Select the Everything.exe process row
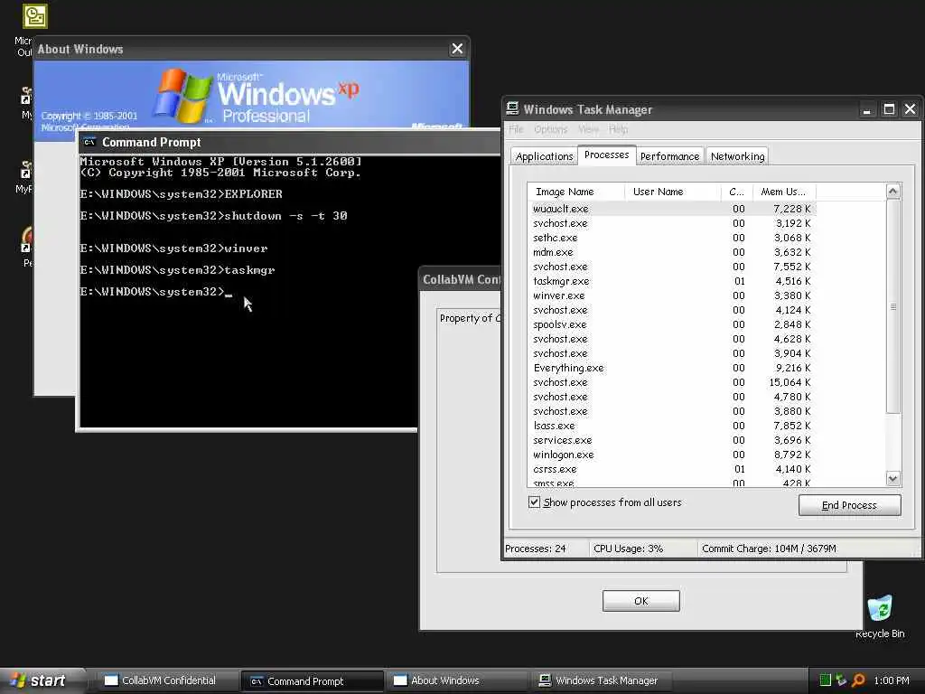The height and width of the screenshot is (694, 925). click(672, 368)
